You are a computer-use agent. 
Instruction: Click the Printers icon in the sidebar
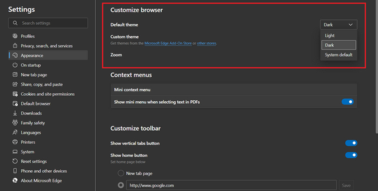tap(15, 142)
